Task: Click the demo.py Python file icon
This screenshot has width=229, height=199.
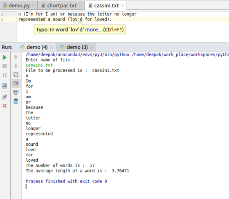Action: coord(5,6)
